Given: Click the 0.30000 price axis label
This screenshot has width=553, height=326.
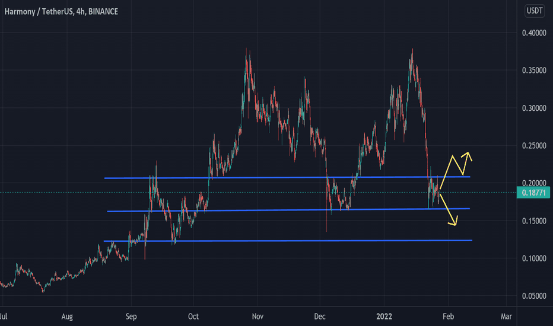Looking at the screenshot, I should tap(534, 108).
